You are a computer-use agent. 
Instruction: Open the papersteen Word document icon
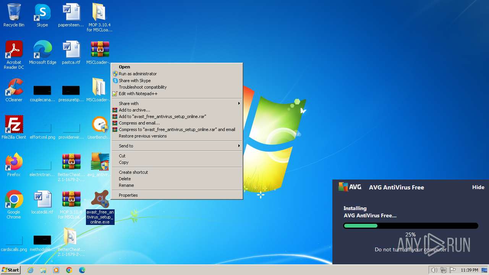[x=71, y=15]
